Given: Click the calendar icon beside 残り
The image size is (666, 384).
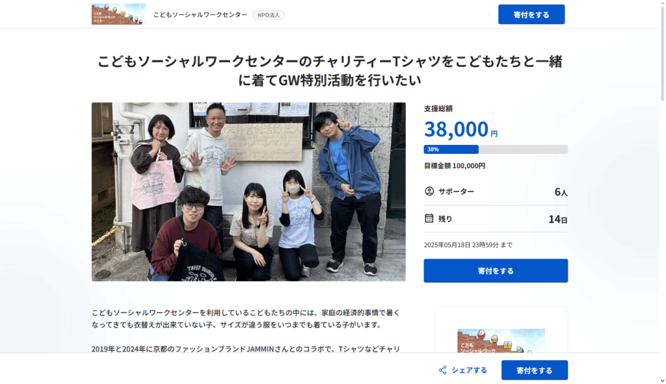Looking at the screenshot, I should click(429, 218).
